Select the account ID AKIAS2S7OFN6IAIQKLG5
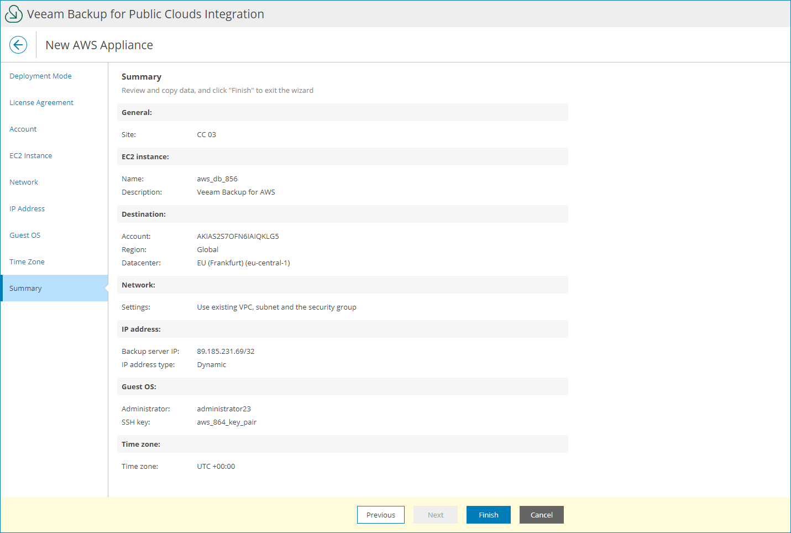The image size is (791, 533). click(x=238, y=236)
